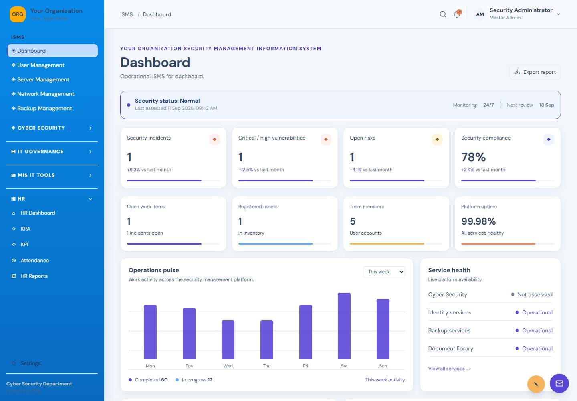Click the Team members card

tap(396, 224)
